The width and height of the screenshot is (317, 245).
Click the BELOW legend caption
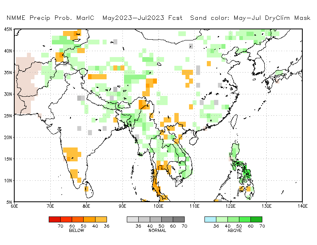[76, 230]
